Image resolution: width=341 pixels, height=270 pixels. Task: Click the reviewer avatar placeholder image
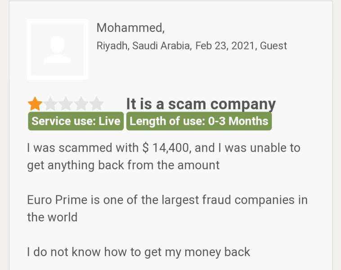point(57,49)
